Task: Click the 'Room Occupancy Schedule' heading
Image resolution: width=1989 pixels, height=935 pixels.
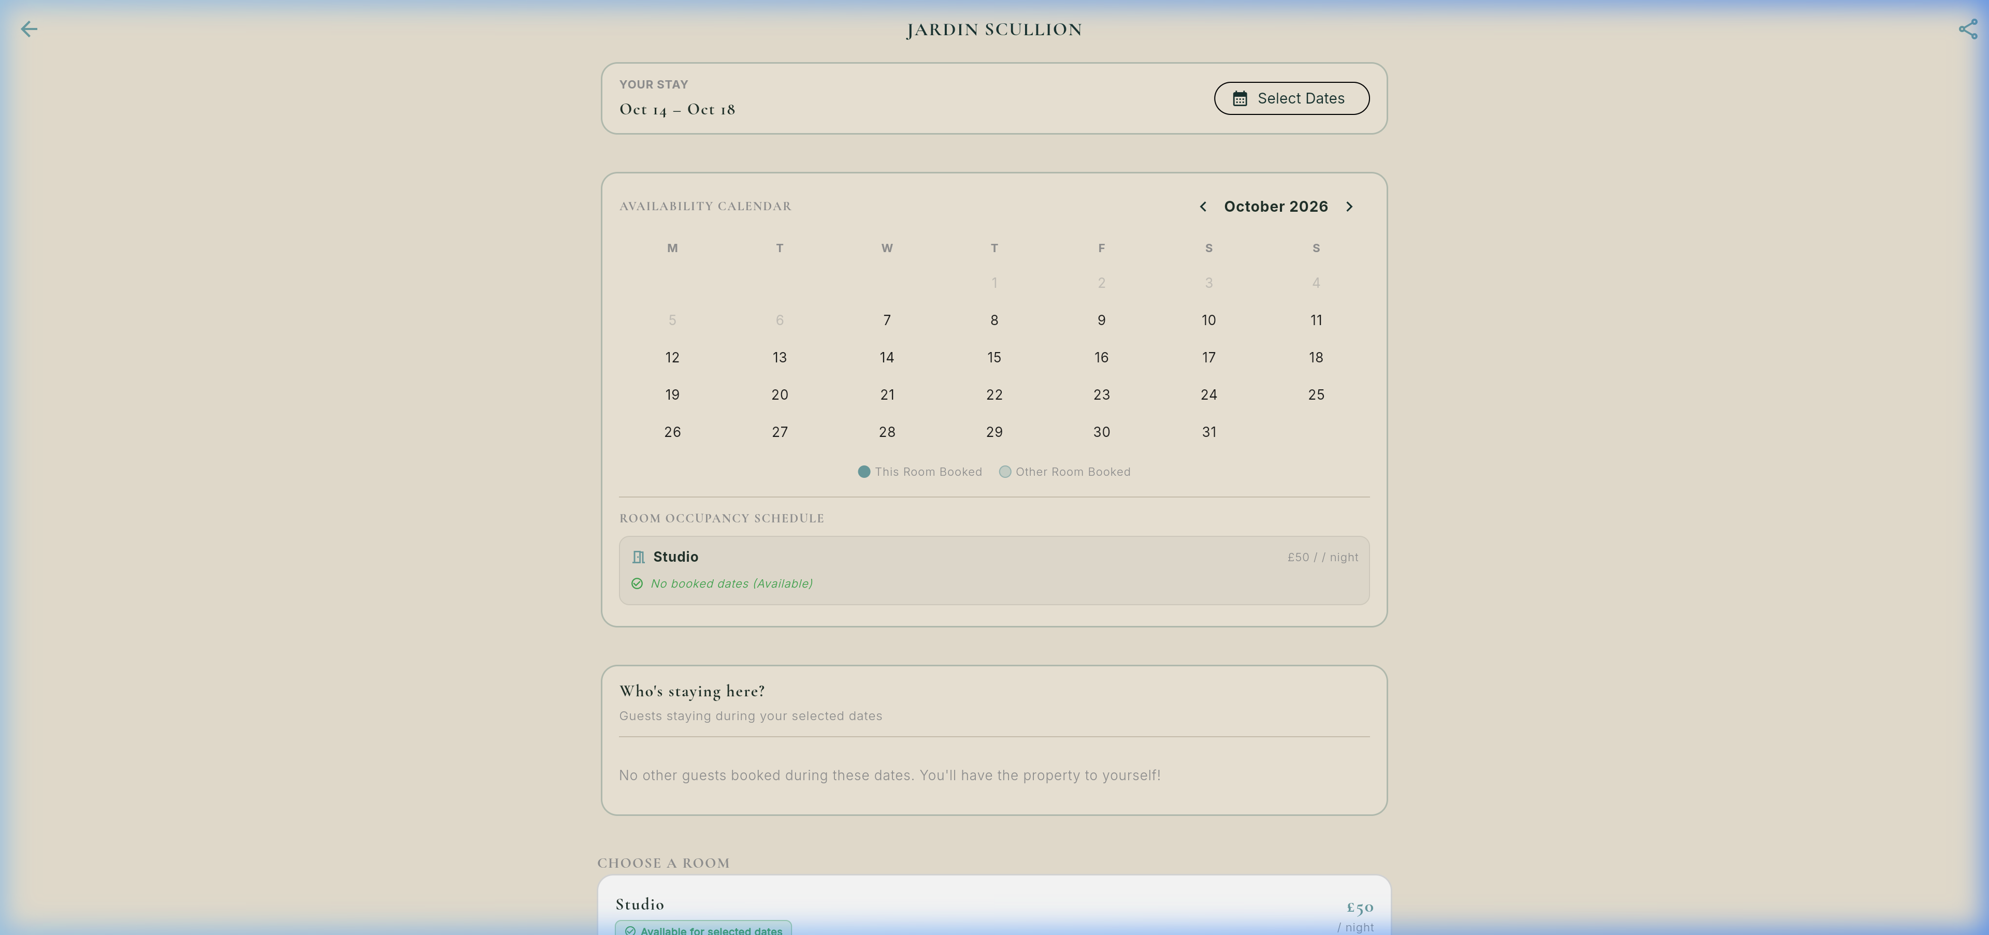Action: point(721,518)
